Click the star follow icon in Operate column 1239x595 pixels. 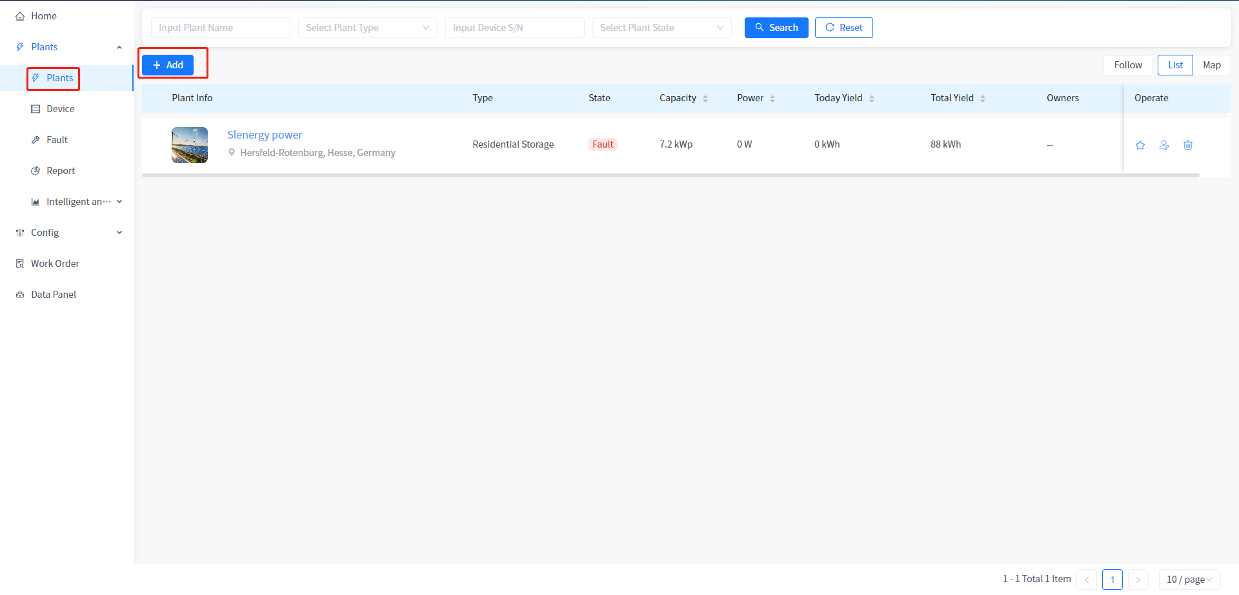coord(1140,145)
